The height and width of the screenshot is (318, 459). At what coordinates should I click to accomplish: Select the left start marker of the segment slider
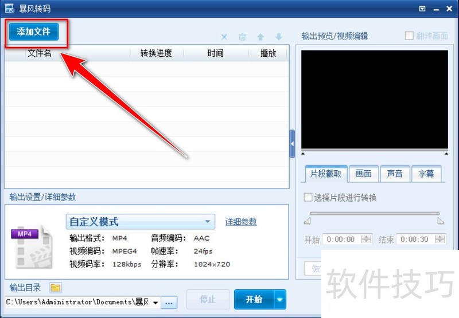(307, 221)
